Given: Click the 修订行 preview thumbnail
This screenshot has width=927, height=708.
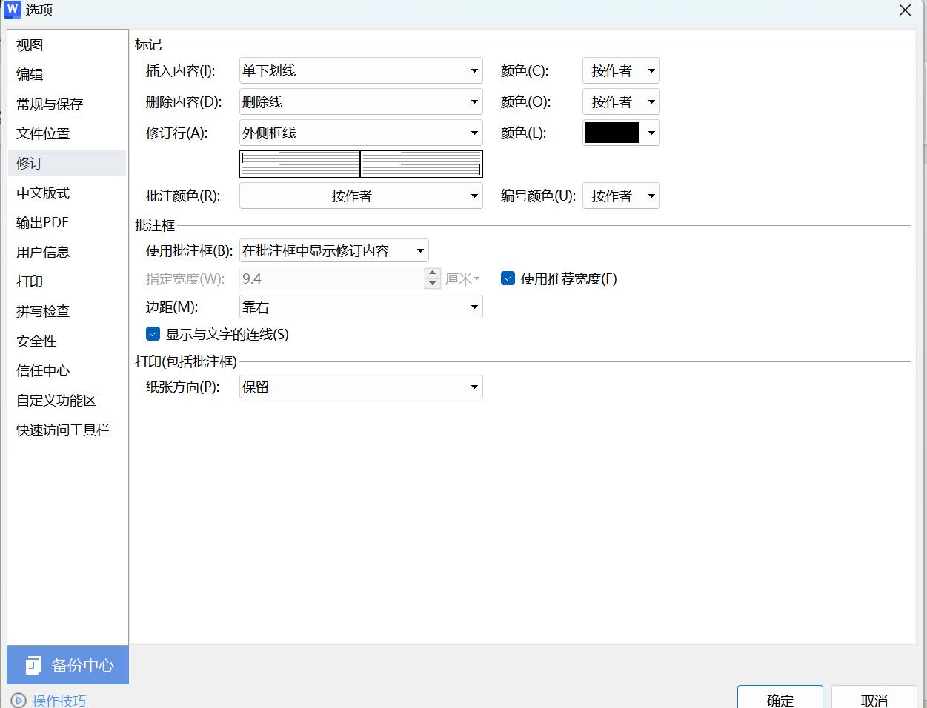Looking at the screenshot, I should pyautogui.click(x=361, y=164).
